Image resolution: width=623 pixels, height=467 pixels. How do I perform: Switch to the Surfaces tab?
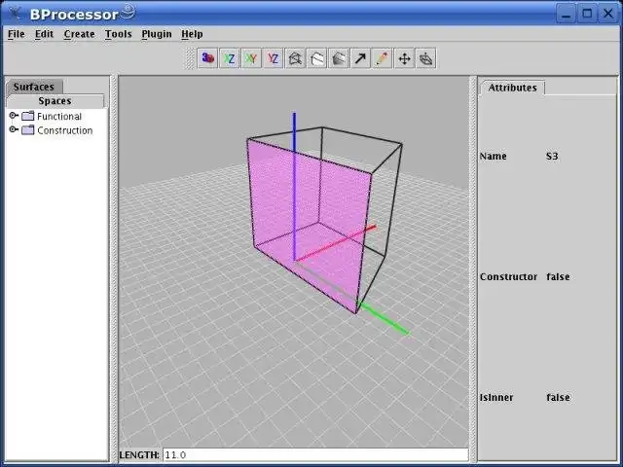tap(34, 87)
